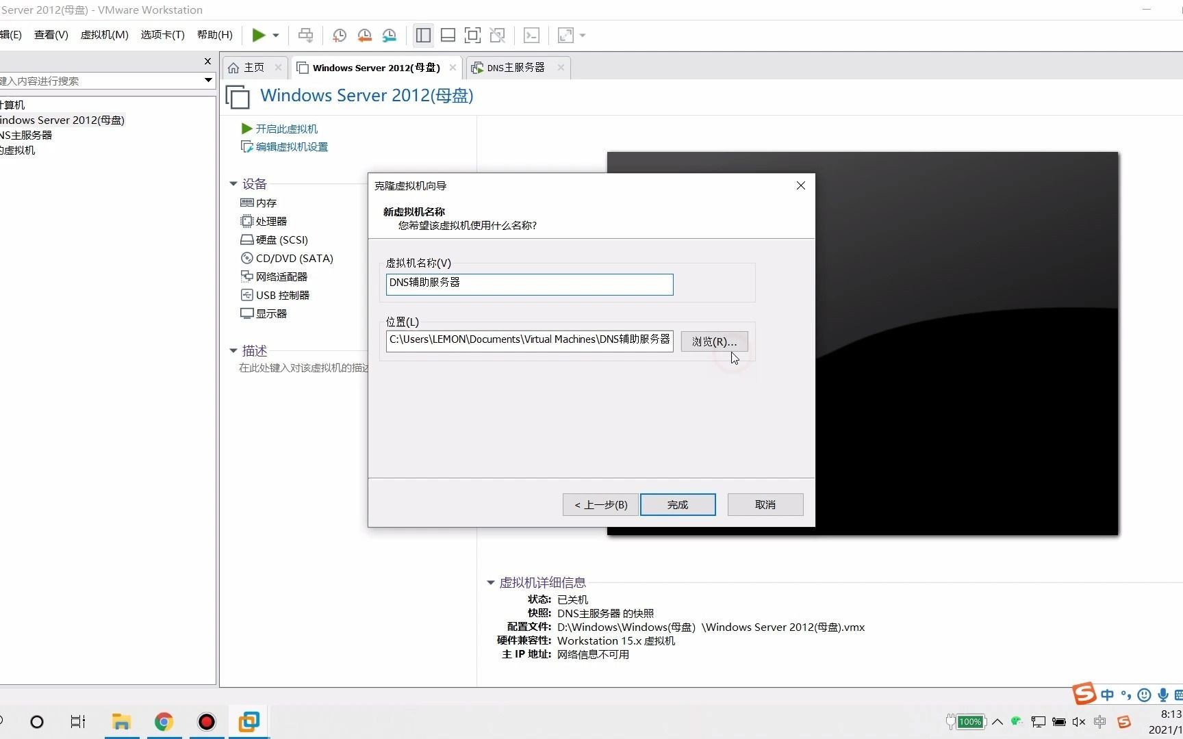Open the screen recorder taskbar icon
The height and width of the screenshot is (739, 1183).
pos(206,722)
